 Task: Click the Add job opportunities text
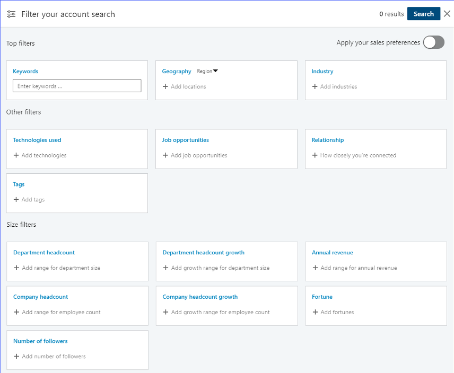click(199, 155)
